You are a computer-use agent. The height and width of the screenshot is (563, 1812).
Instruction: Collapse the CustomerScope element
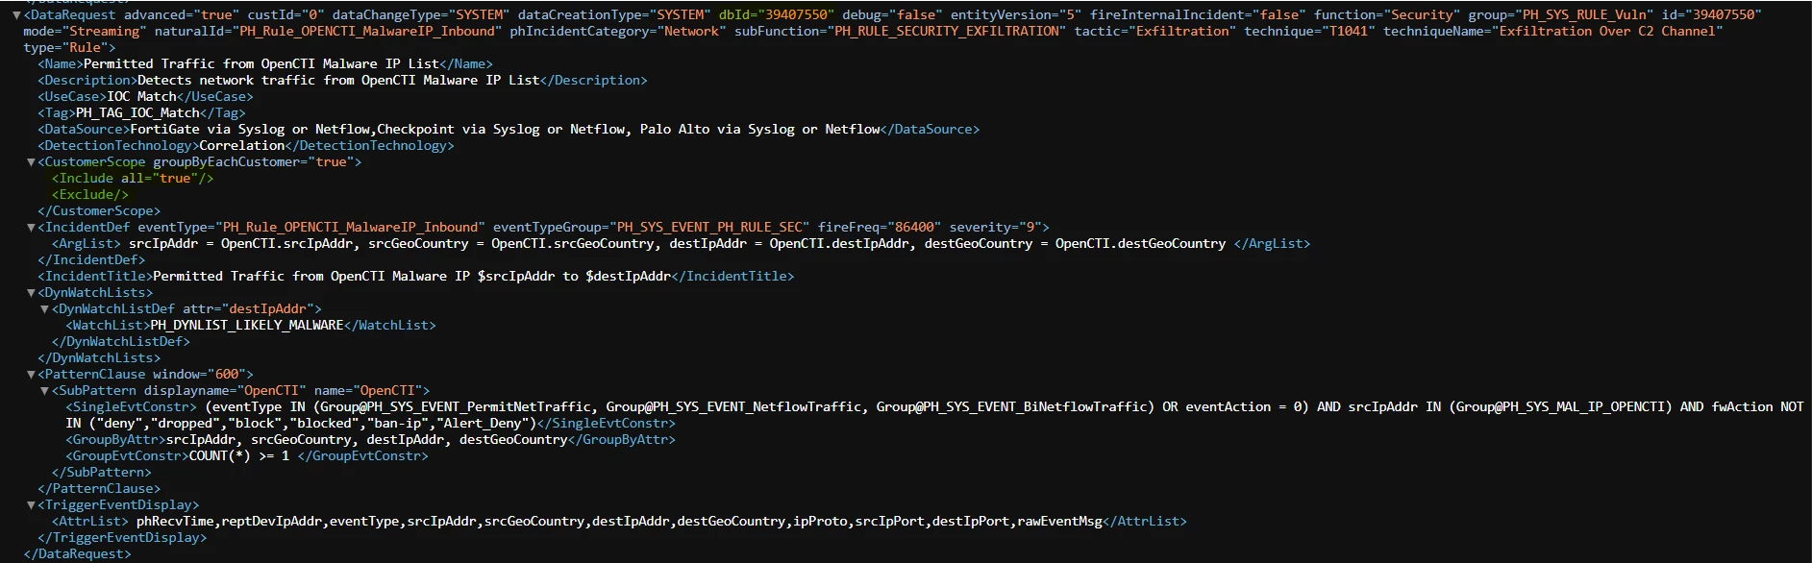coord(31,162)
